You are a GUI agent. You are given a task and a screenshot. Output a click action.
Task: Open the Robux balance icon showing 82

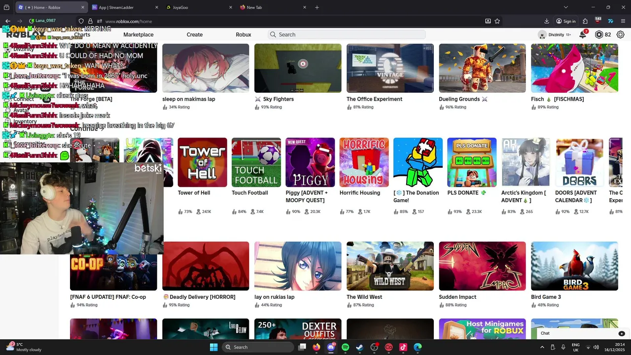[599, 35]
